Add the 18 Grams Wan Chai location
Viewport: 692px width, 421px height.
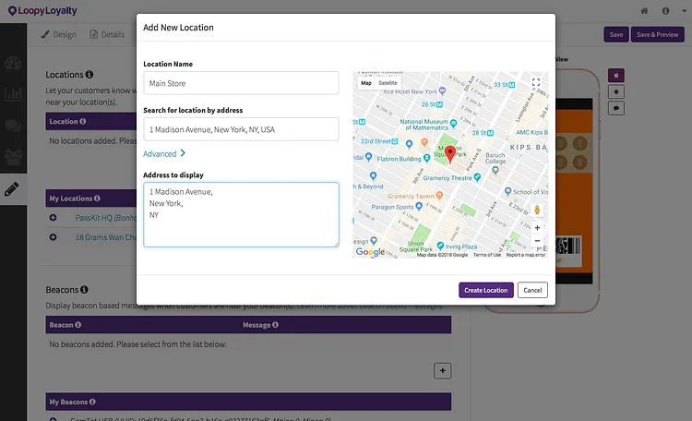coord(53,237)
